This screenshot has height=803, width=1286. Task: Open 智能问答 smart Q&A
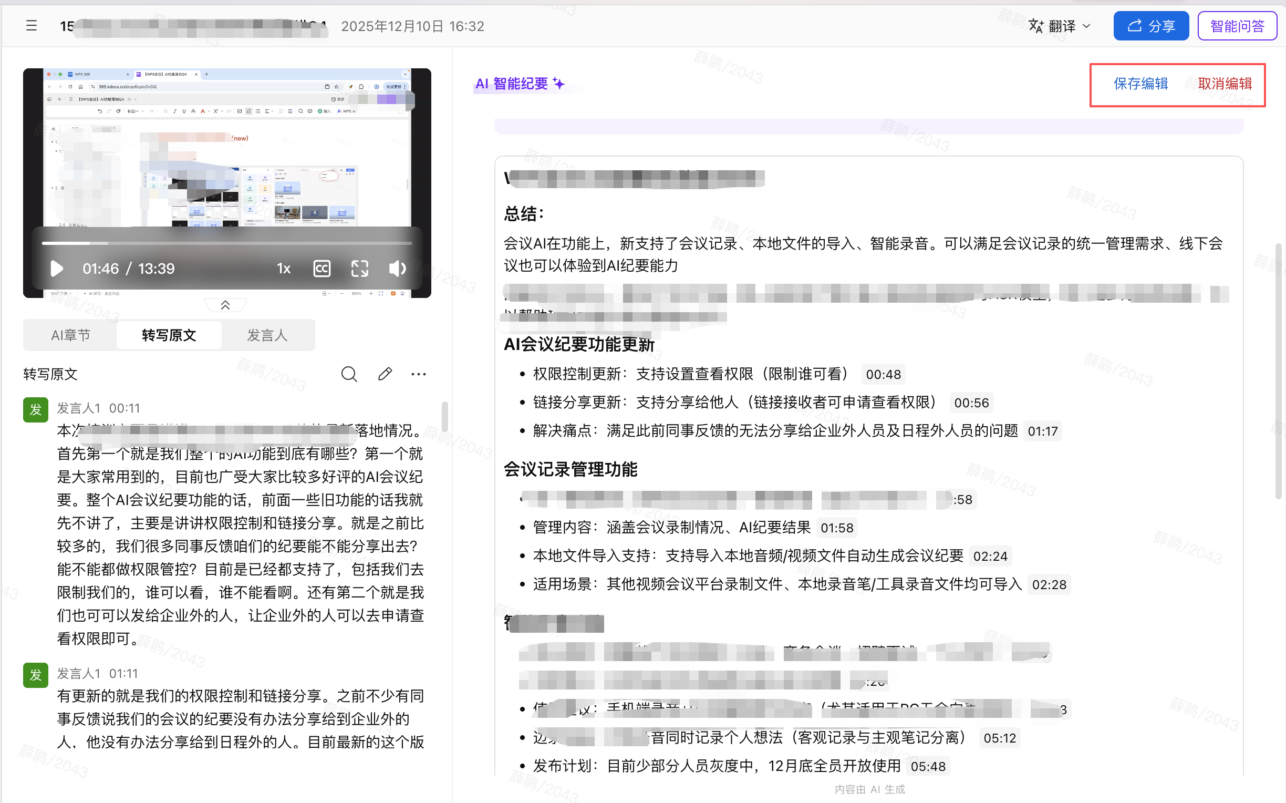tap(1237, 26)
